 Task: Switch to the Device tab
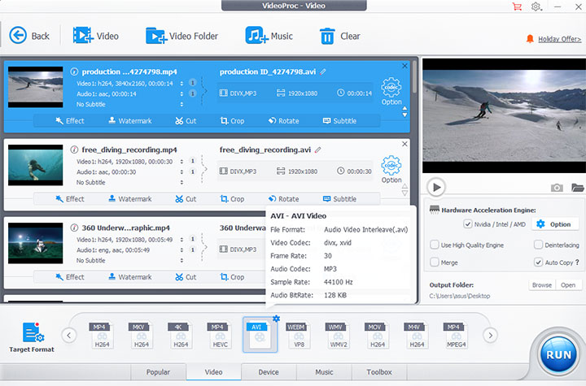coord(268,373)
